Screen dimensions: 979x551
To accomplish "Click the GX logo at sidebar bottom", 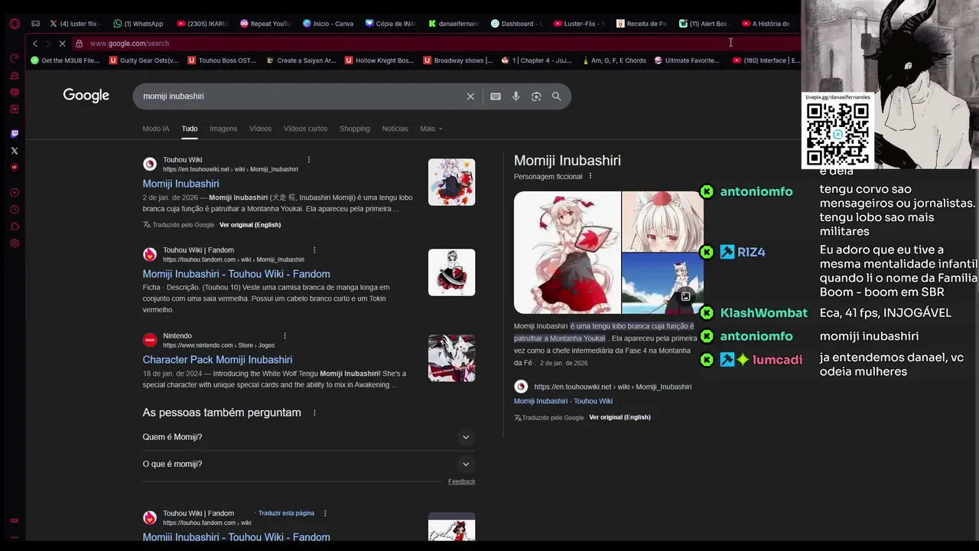I will click(x=14, y=520).
